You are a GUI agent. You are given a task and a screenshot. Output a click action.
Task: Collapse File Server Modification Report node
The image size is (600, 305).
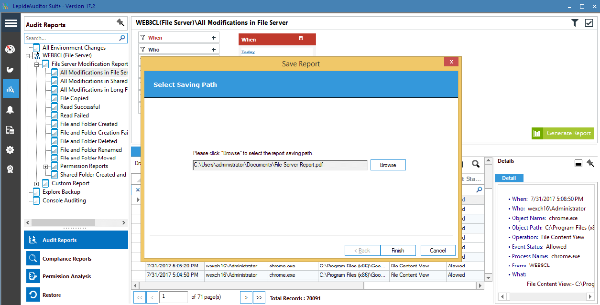tap(37, 64)
